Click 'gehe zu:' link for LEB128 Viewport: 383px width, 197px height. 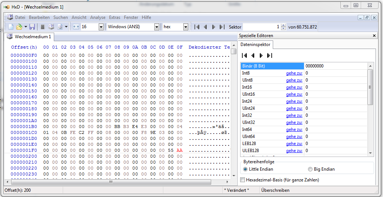coord(294,144)
